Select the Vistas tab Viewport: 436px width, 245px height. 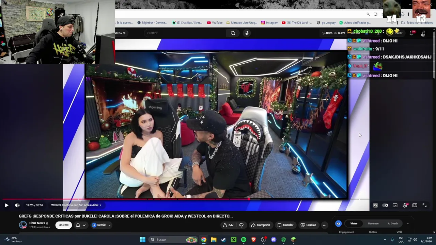(354, 224)
